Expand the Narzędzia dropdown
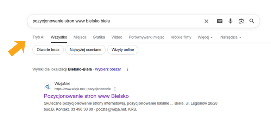The image size is (271, 135). pyautogui.click(x=231, y=37)
